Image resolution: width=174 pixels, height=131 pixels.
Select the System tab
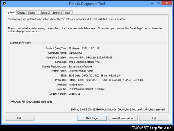pyautogui.click(x=10, y=12)
